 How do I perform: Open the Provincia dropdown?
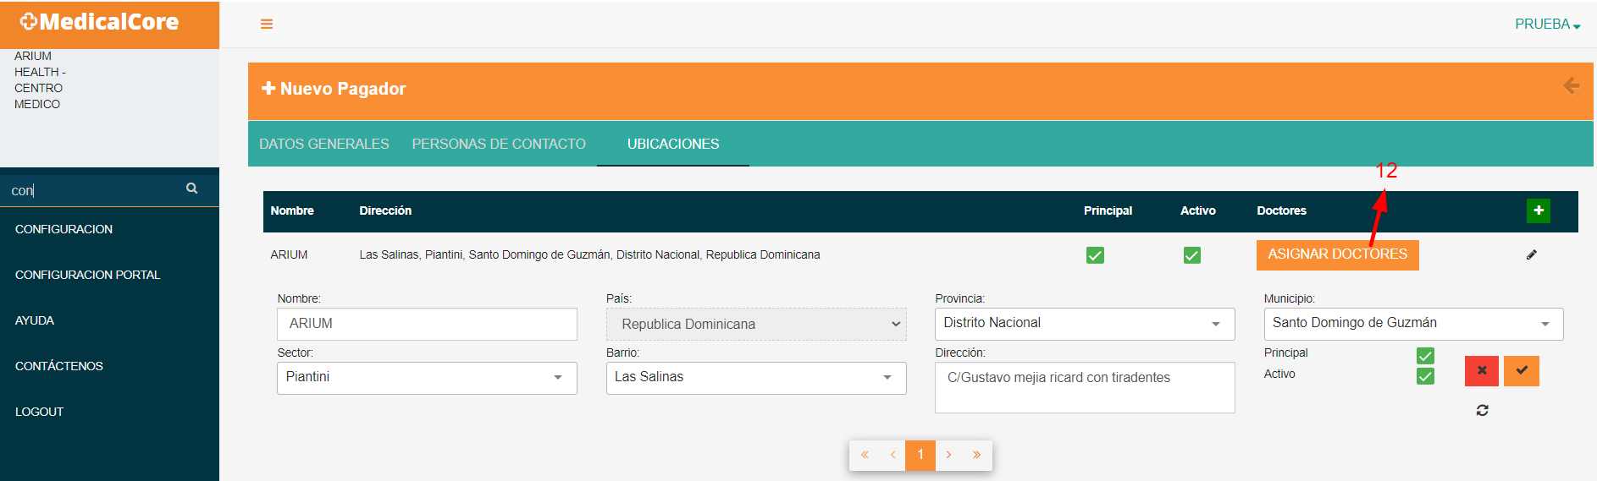(x=1085, y=324)
